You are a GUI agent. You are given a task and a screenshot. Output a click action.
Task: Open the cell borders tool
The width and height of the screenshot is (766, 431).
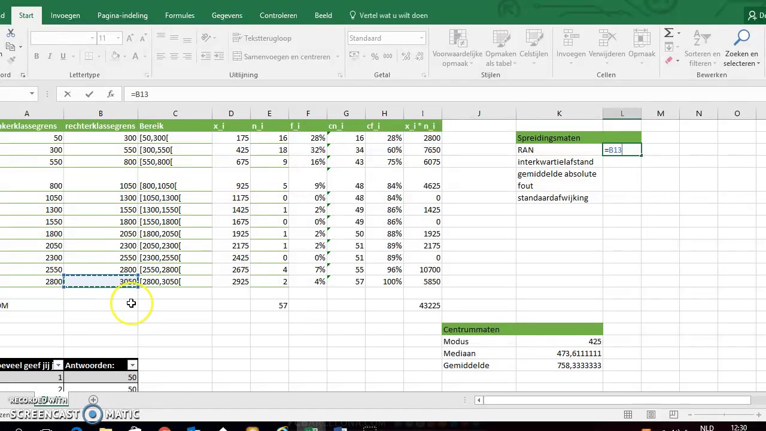(89, 56)
